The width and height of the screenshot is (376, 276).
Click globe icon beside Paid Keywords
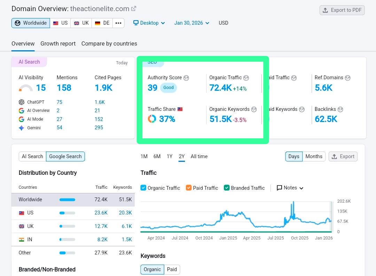(x=301, y=109)
